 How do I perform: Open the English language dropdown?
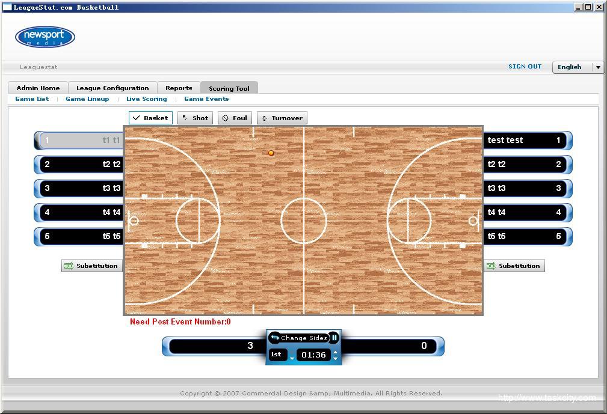point(598,67)
